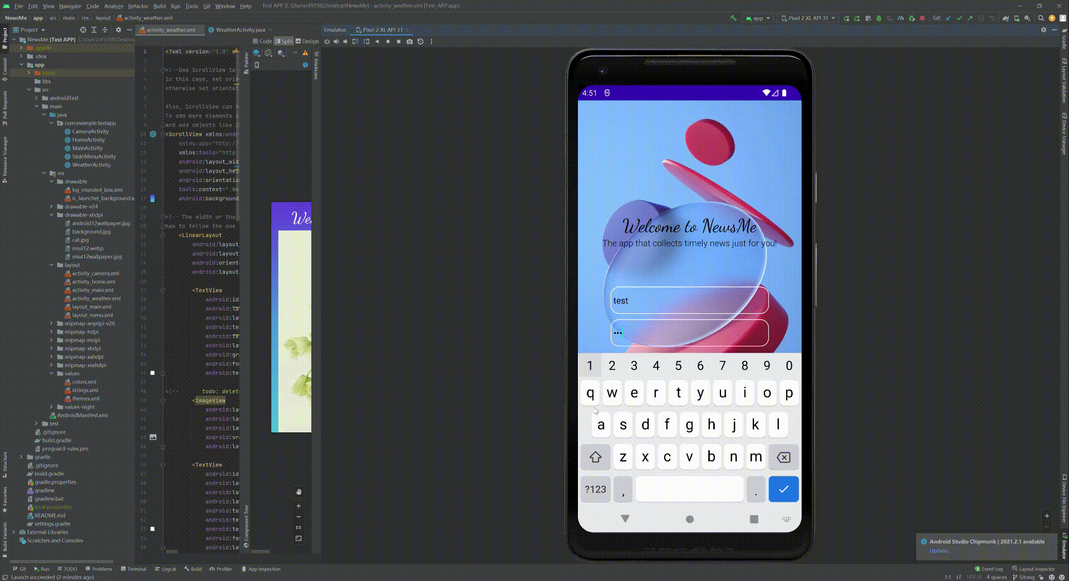
Task: Click password field with dots
Action: point(689,333)
